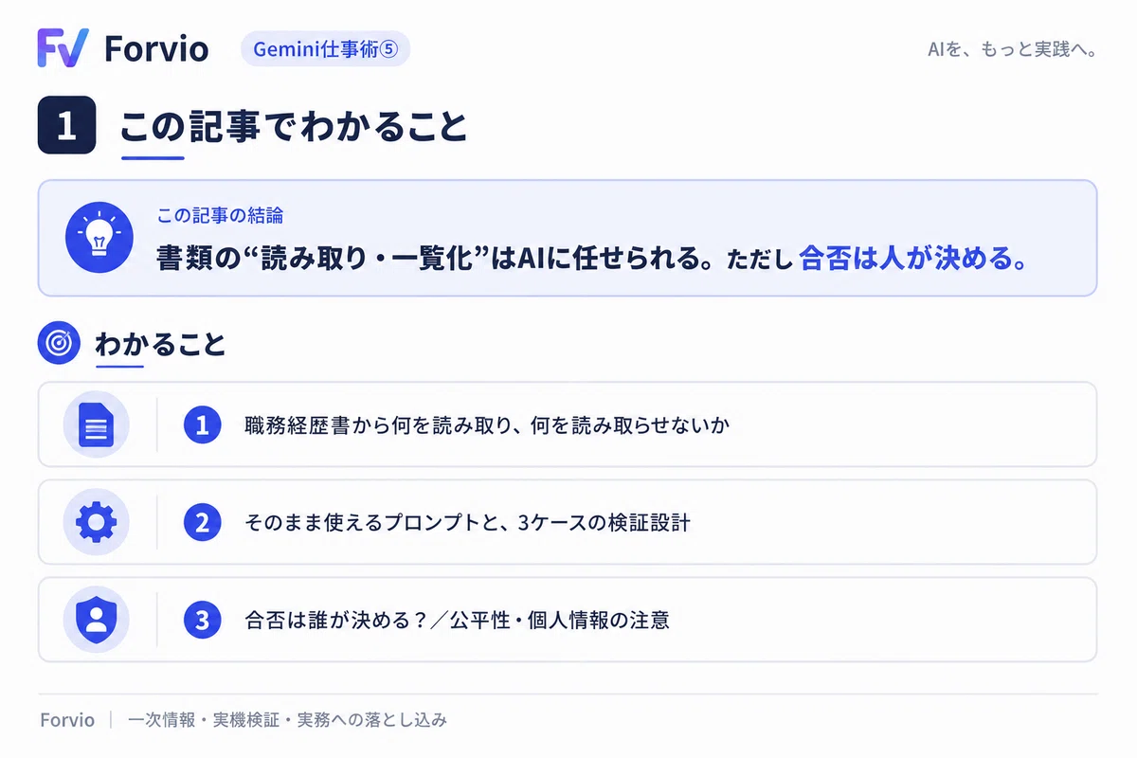Click the dark square section number 1

click(66, 125)
